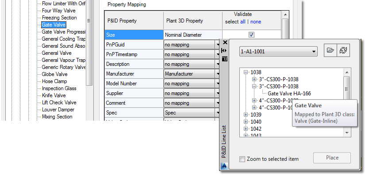Click the PnPGuid property row label
Screen dimensions: 365x175
coord(115,45)
